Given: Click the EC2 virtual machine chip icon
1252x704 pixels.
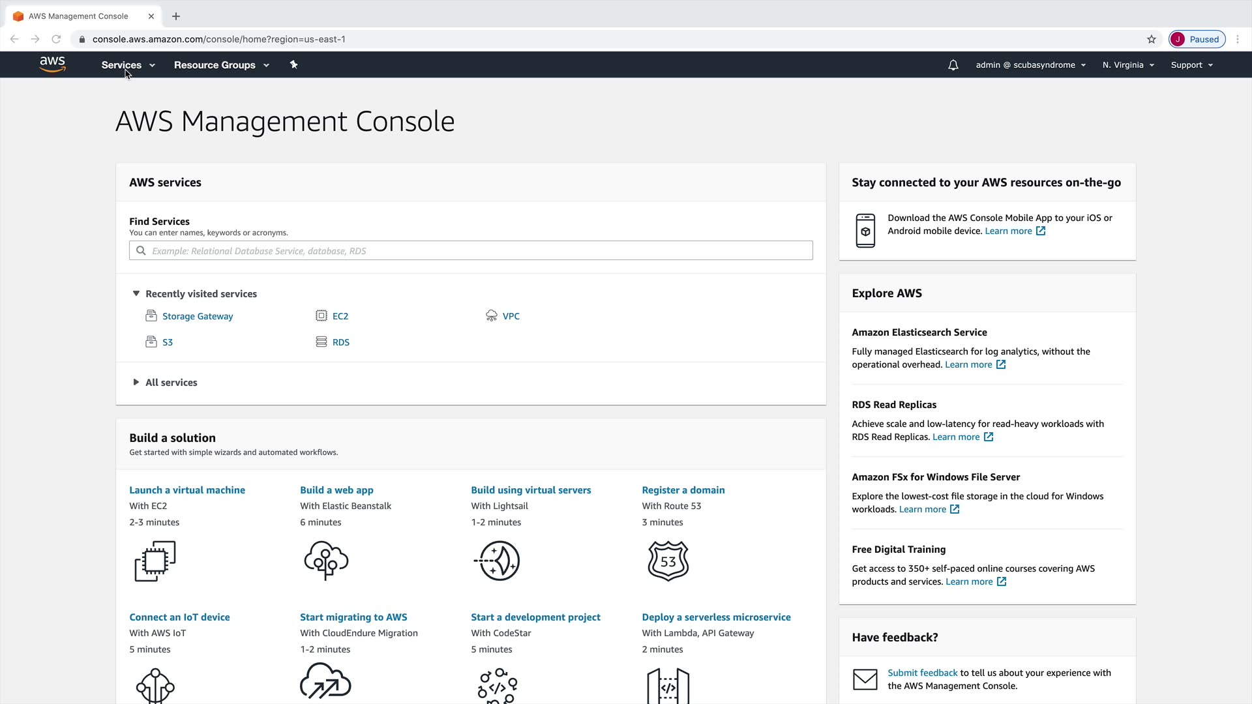Looking at the screenshot, I should (155, 561).
